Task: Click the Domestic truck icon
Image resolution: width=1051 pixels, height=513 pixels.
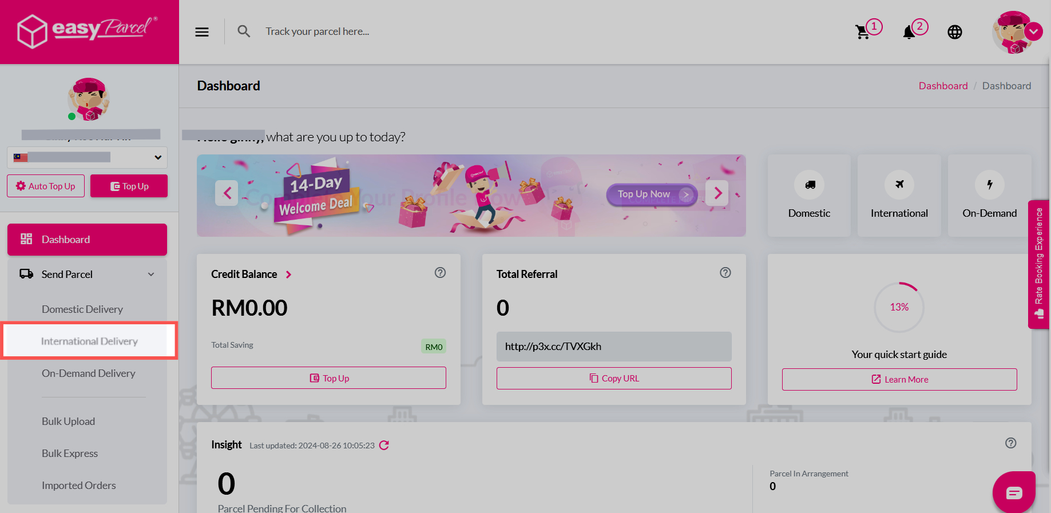Action: [x=810, y=185]
